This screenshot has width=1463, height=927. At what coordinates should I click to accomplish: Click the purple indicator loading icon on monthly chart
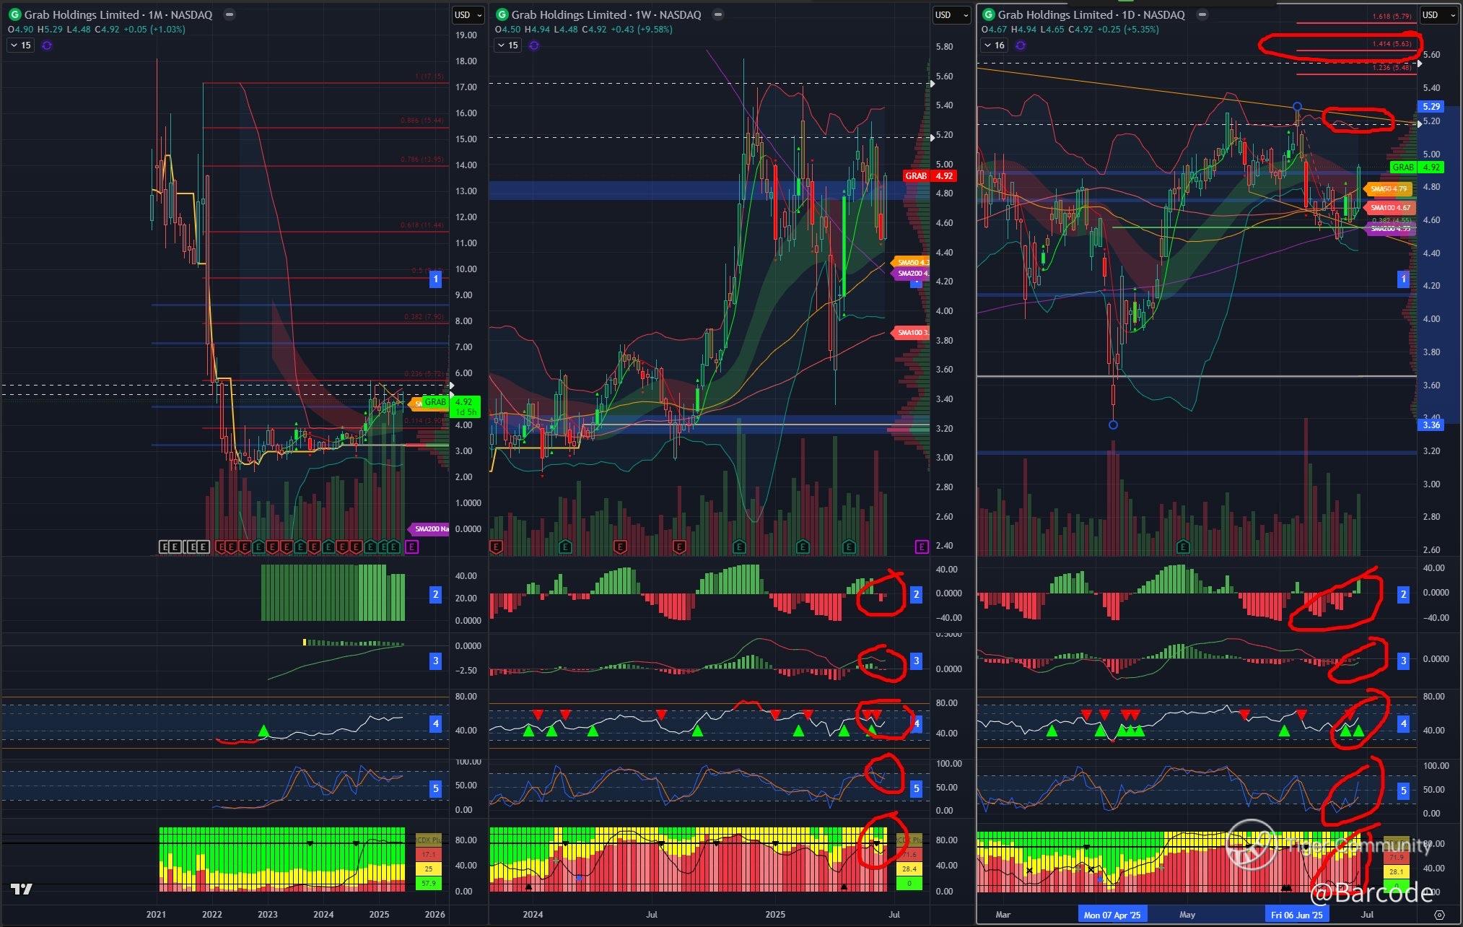click(x=47, y=45)
